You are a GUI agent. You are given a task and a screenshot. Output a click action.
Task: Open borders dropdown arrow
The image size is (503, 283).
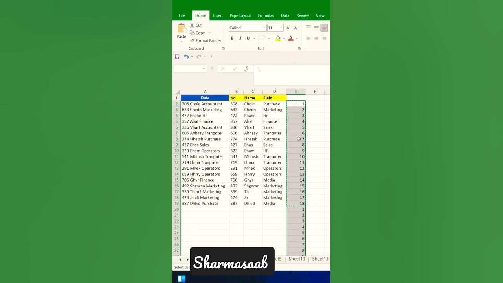269,38
